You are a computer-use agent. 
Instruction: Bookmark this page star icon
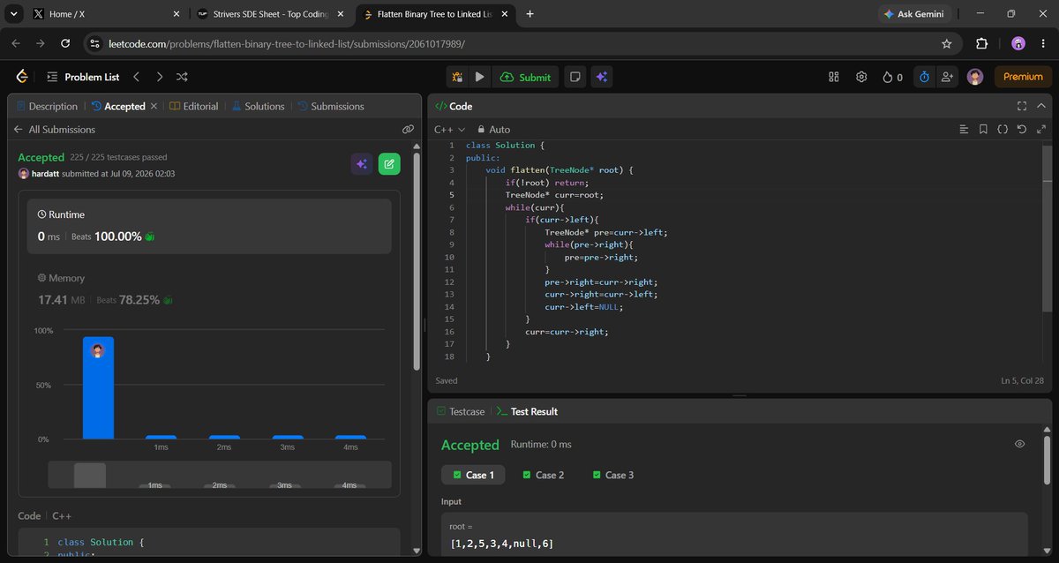pyautogui.click(x=947, y=43)
